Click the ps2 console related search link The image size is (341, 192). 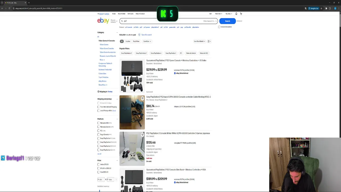coord(128,27)
